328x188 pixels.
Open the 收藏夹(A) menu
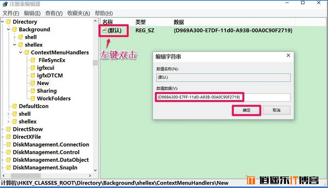click(79, 13)
